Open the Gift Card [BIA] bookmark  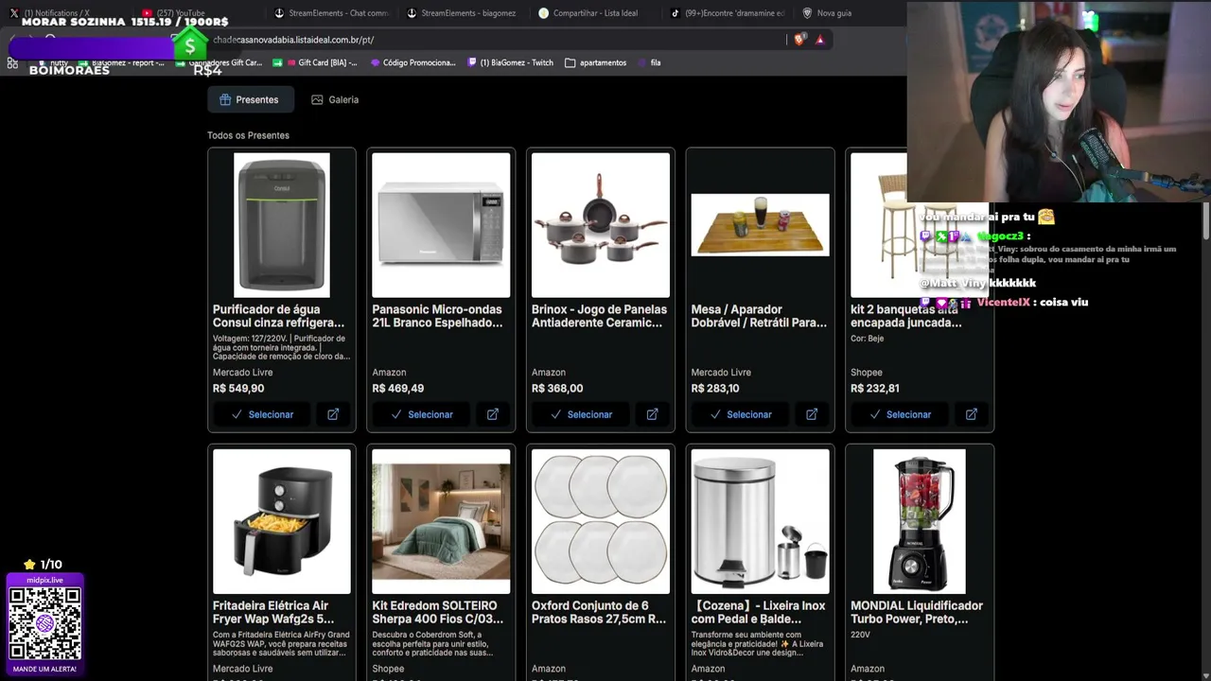click(315, 62)
